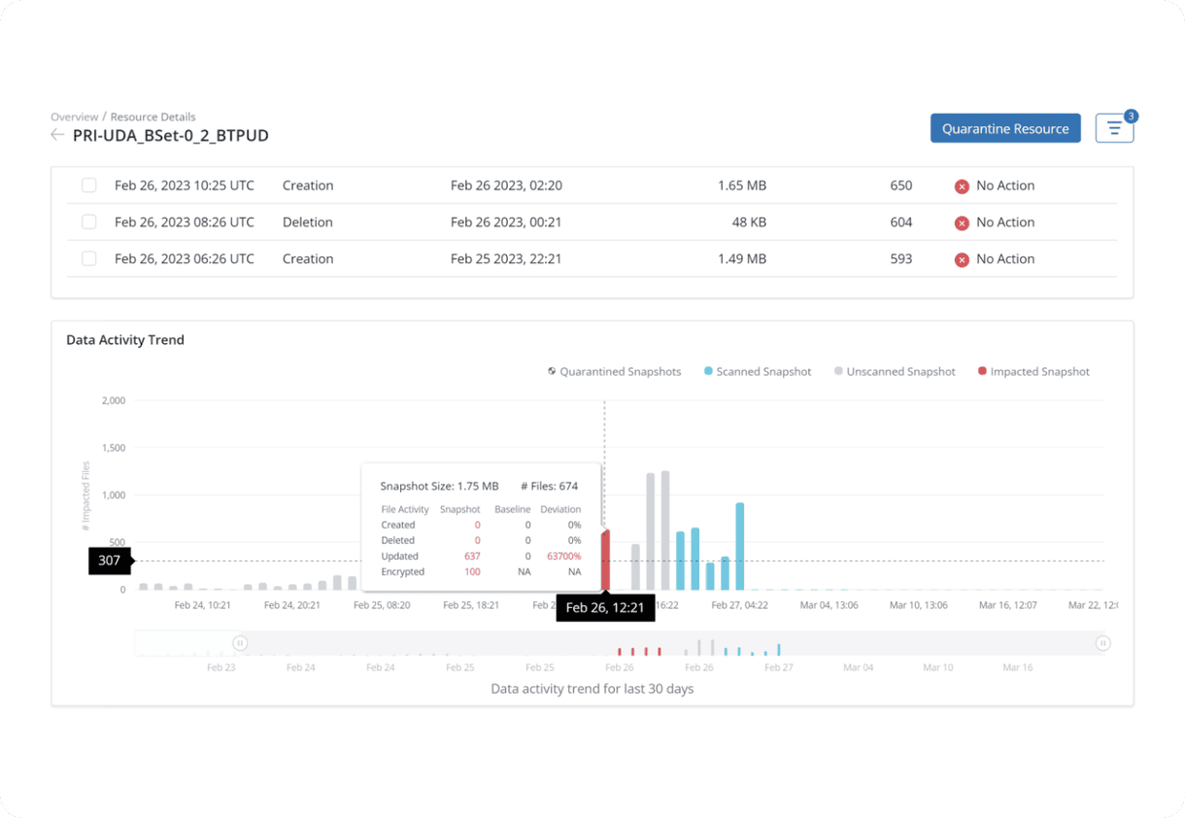Select the checkbox beside the Deletion entry
Image resolution: width=1185 pixels, height=818 pixels.
(x=88, y=222)
